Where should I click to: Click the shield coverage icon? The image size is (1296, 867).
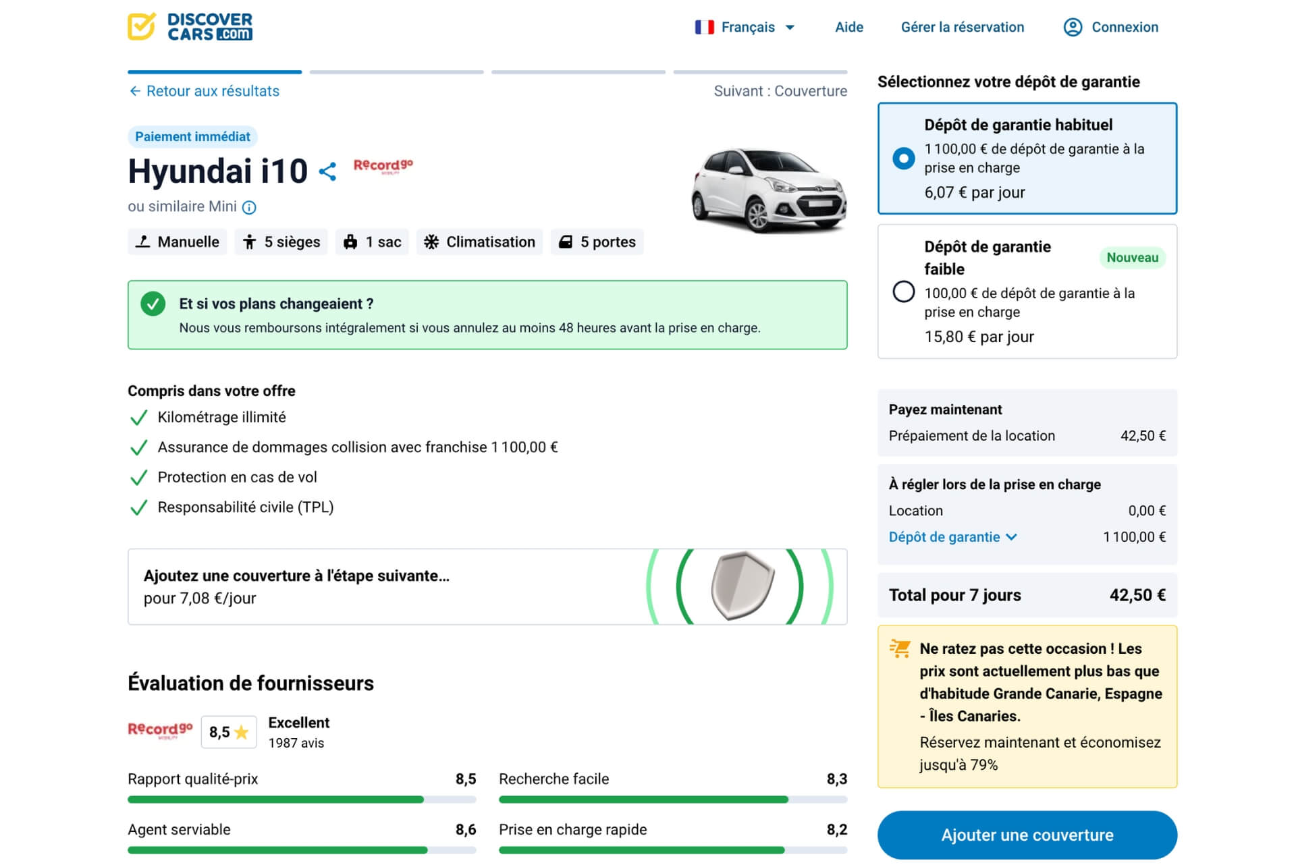(x=742, y=586)
